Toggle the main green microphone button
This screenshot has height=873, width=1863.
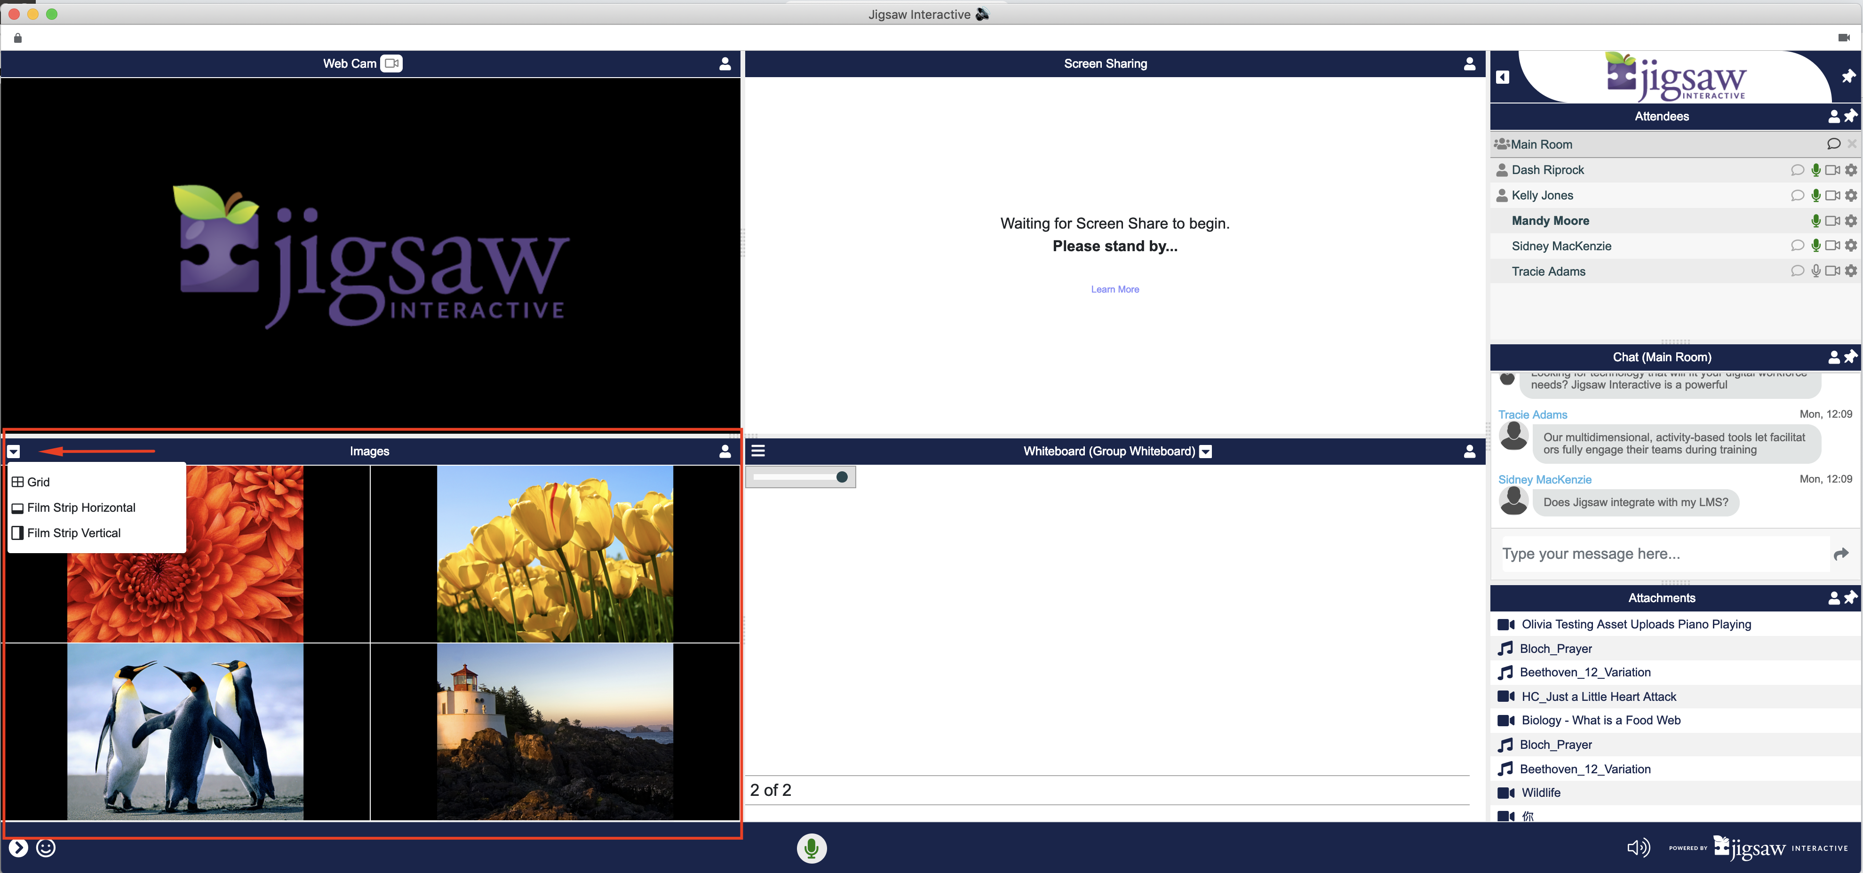[812, 848]
